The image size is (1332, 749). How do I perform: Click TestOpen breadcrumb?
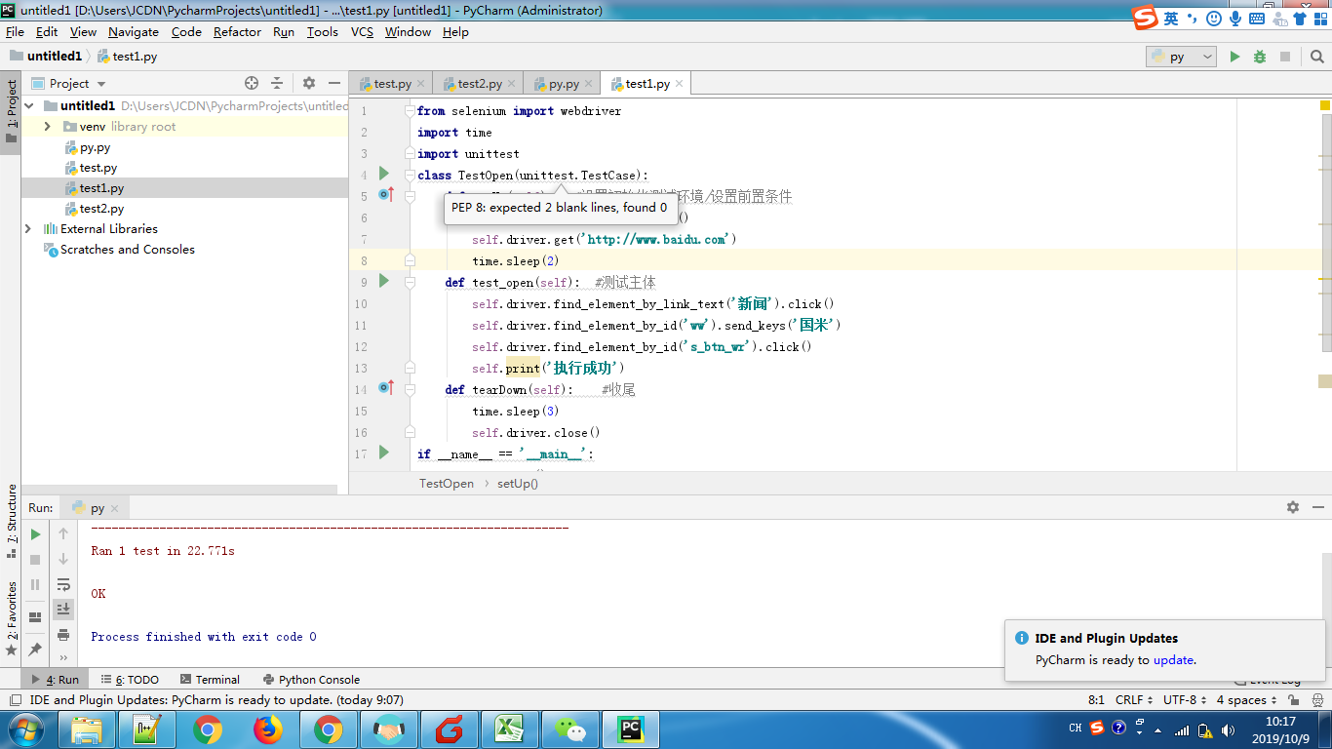point(447,483)
